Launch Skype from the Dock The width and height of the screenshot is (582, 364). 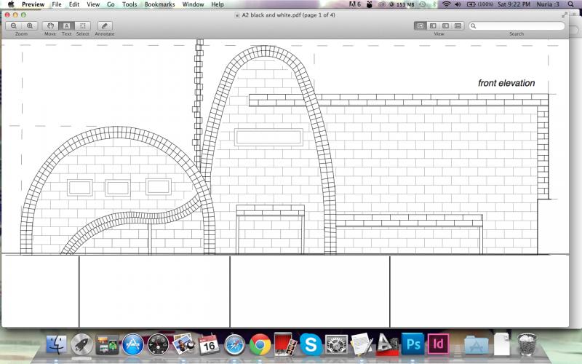click(311, 344)
